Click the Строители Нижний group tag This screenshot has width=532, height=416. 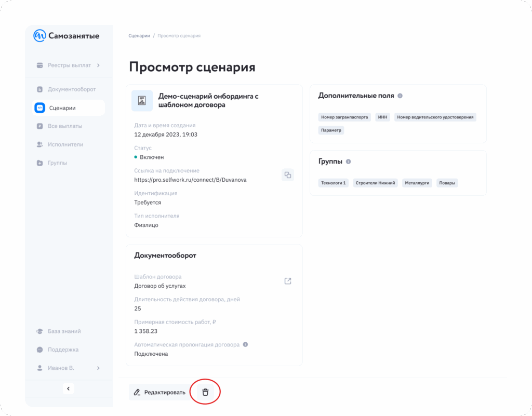pos(375,183)
